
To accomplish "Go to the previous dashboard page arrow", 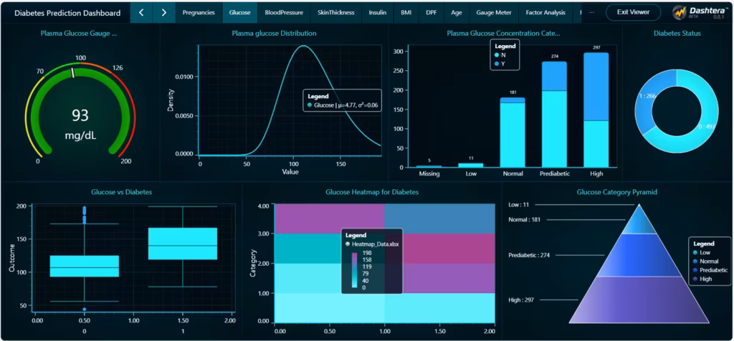I will [142, 13].
